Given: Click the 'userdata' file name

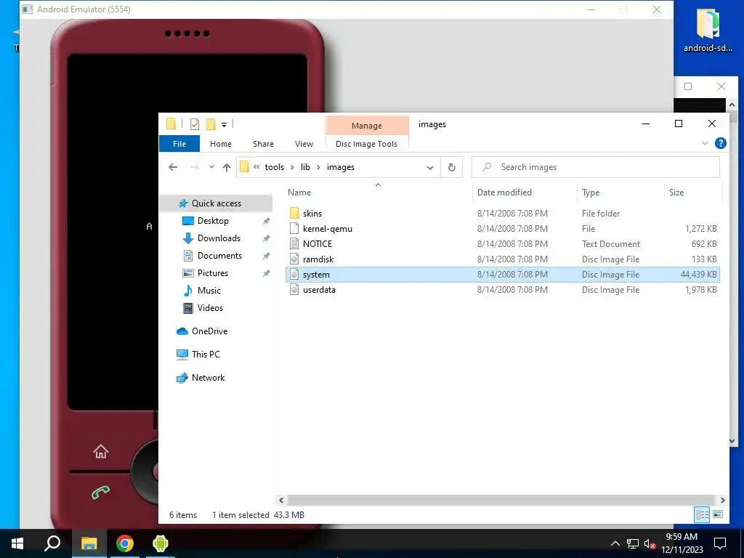Looking at the screenshot, I should point(319,289).
